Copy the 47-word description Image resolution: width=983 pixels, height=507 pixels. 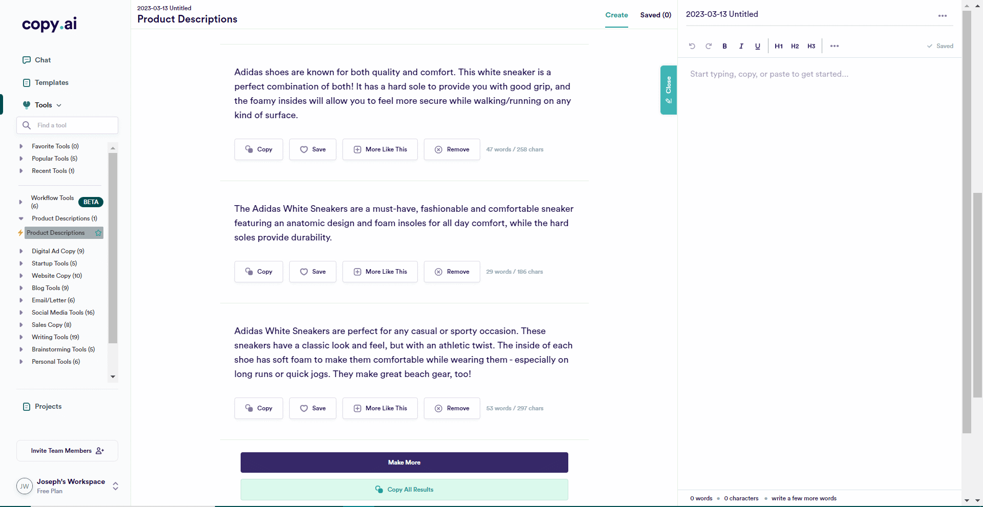point(259,149)
